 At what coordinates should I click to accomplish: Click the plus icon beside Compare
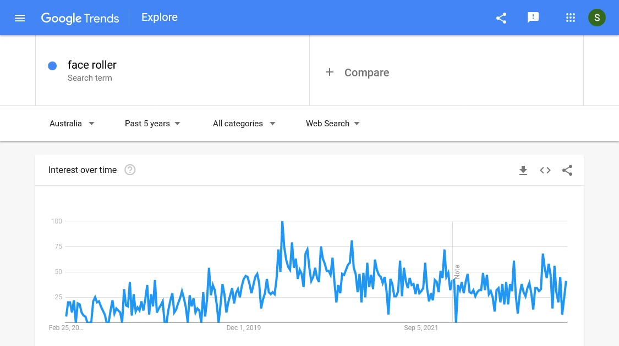point(330,72)
